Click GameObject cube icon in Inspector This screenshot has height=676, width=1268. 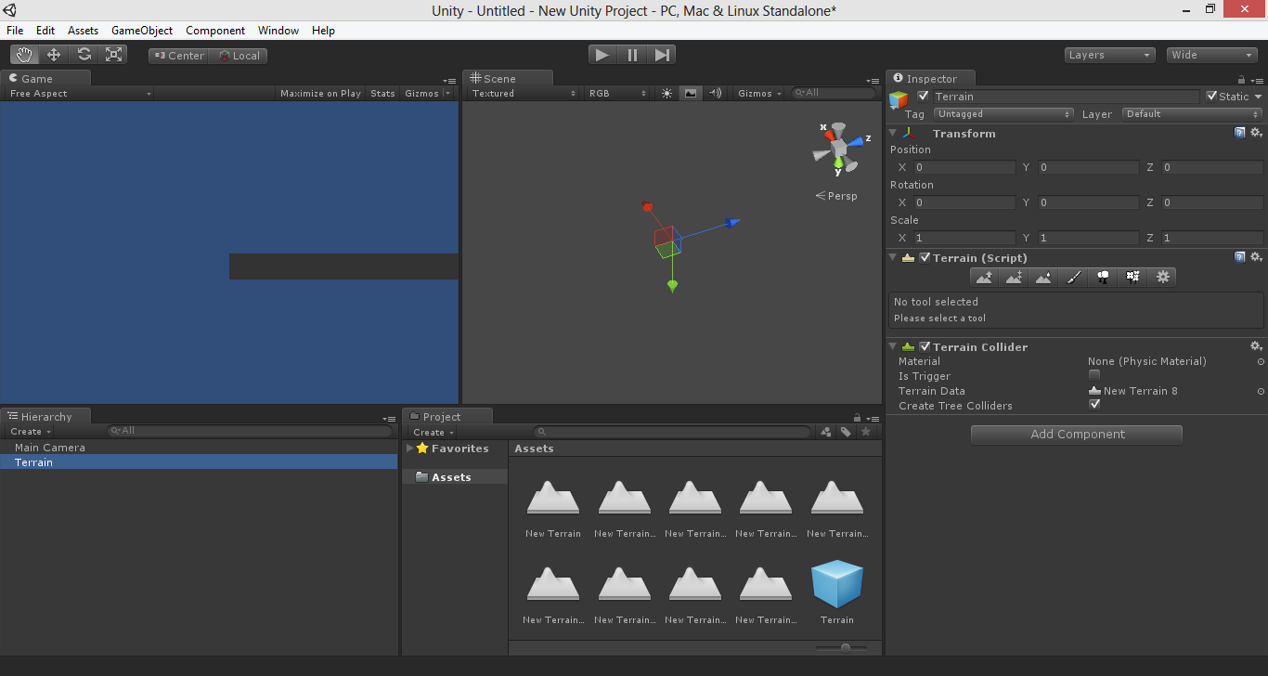(899, 99)
